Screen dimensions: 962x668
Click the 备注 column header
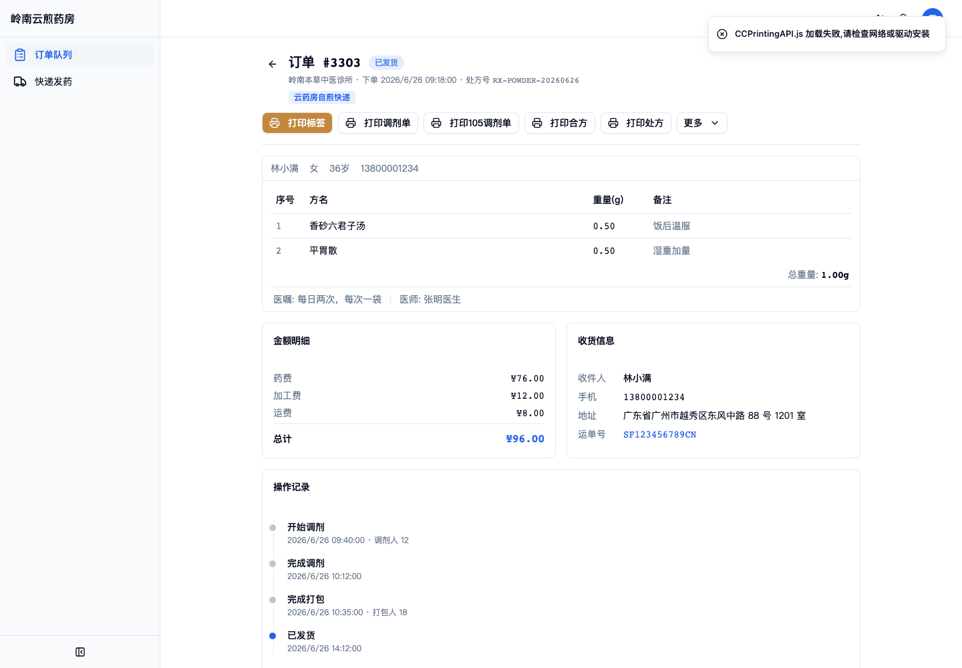[x=662, y=200]
